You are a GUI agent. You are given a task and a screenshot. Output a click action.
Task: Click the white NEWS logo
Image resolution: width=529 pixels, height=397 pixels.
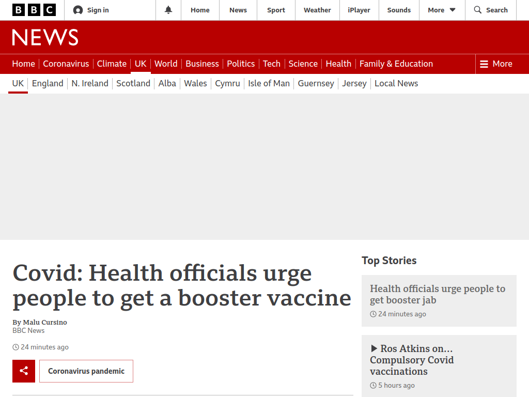[x=45, y=37]
